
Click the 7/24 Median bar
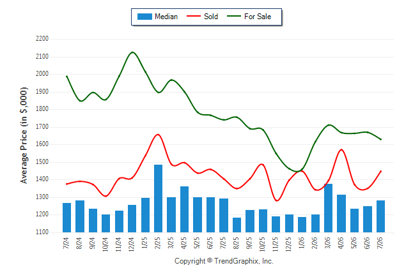[66, 218]
